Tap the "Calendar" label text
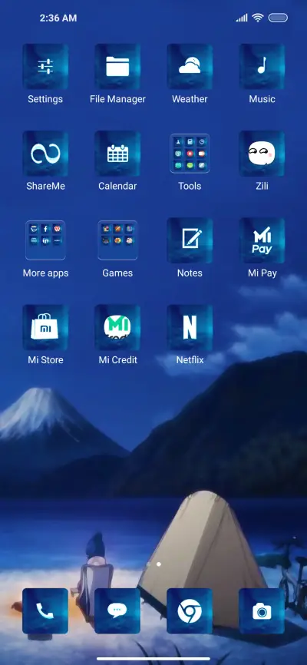The height and width of the screenshot is (665, 307). click(x=117, y=186)
